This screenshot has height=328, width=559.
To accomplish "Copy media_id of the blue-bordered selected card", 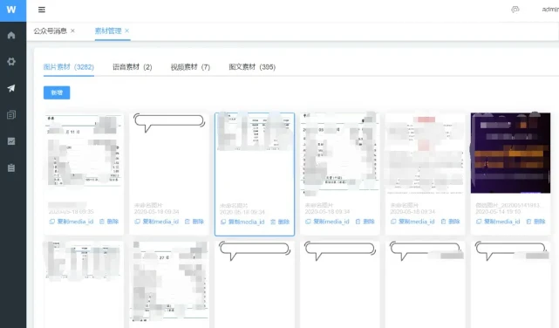I will pyautogui.click(x=242, y=222).
